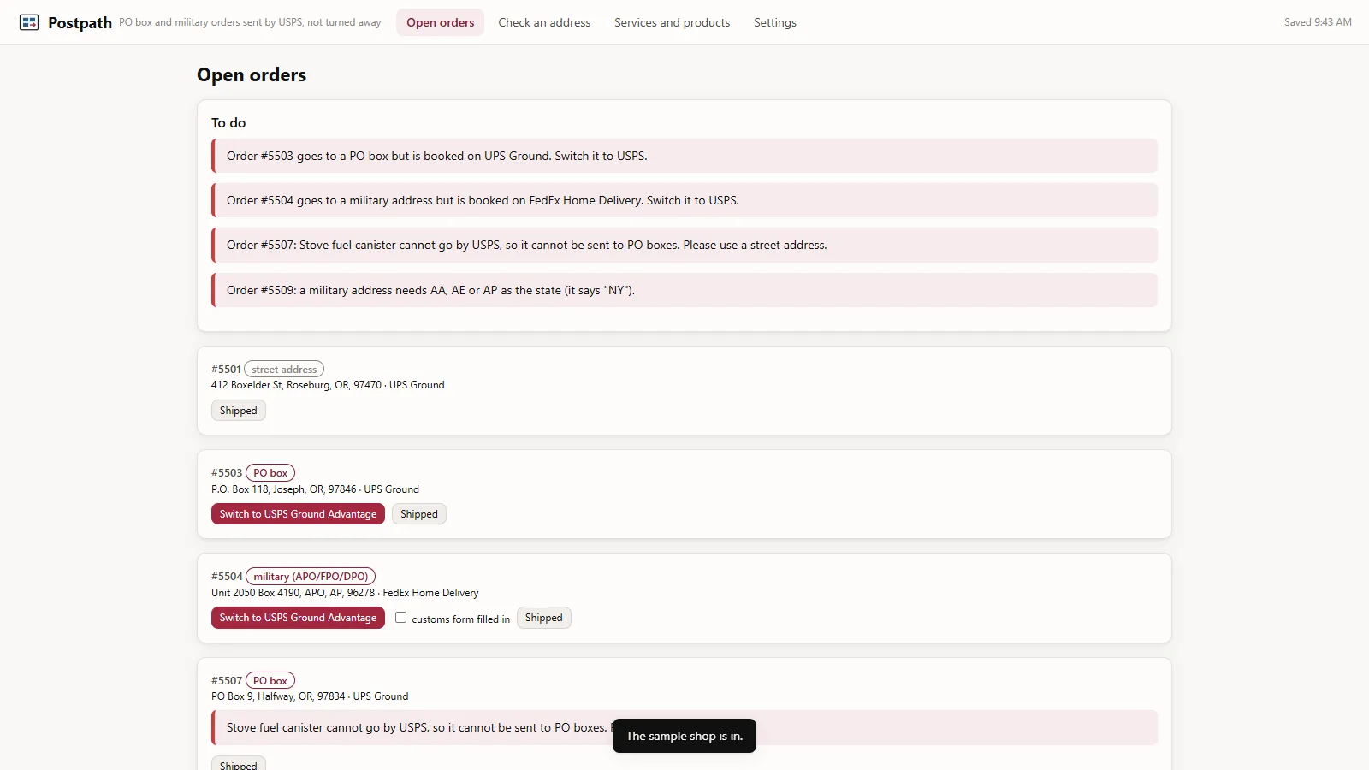
Task: Select to-do item about stove fuel canister
Action: [x=684, y=245]
